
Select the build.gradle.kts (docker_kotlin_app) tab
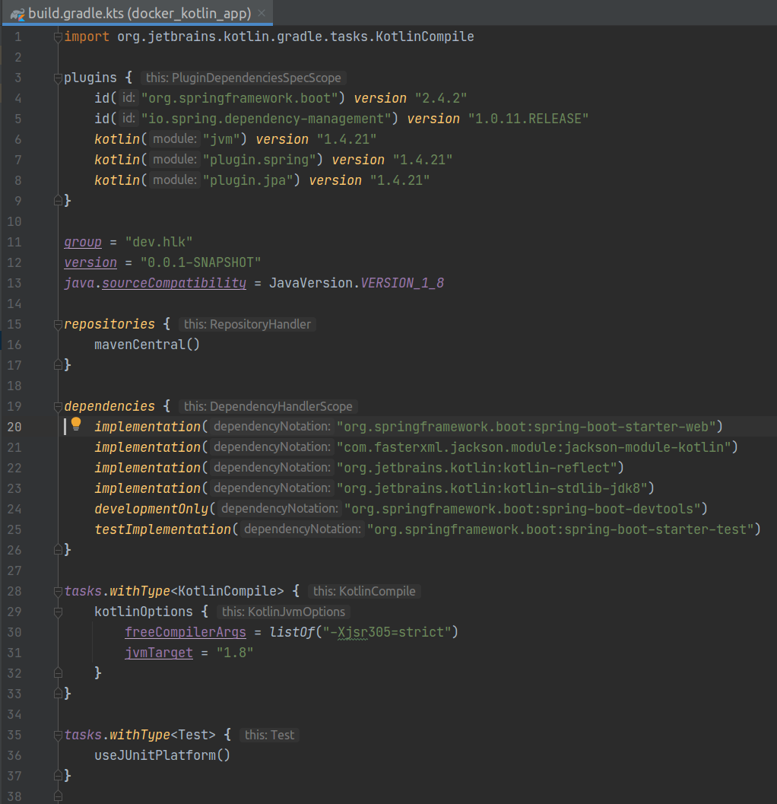[139, 14]
